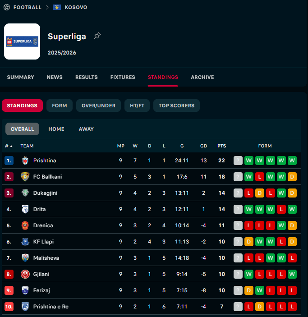This screenshot has height=317, width=308.
Task: Pin the Superliga league
Action: [x=97, y=37]
